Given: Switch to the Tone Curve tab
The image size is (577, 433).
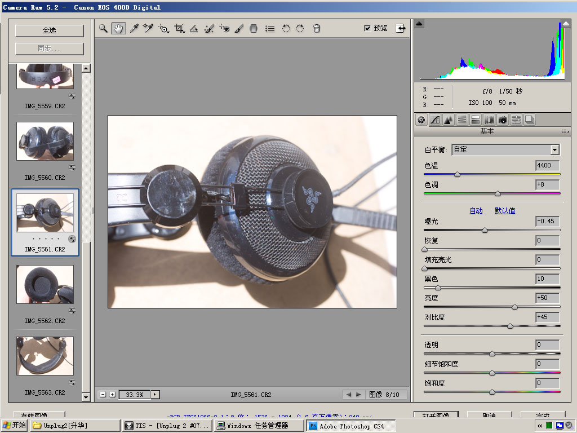Looking at the screenshot, I should 435,120.
